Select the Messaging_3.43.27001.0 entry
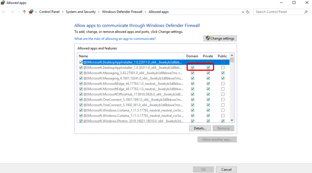 133,73
